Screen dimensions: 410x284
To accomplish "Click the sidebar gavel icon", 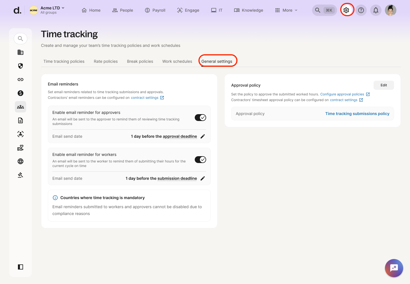I will tap(20, 175).
